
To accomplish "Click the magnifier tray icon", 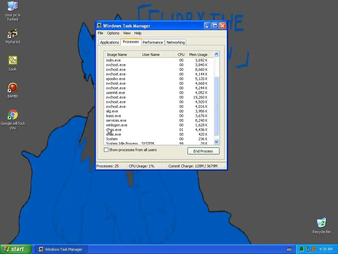I will 314,249.
